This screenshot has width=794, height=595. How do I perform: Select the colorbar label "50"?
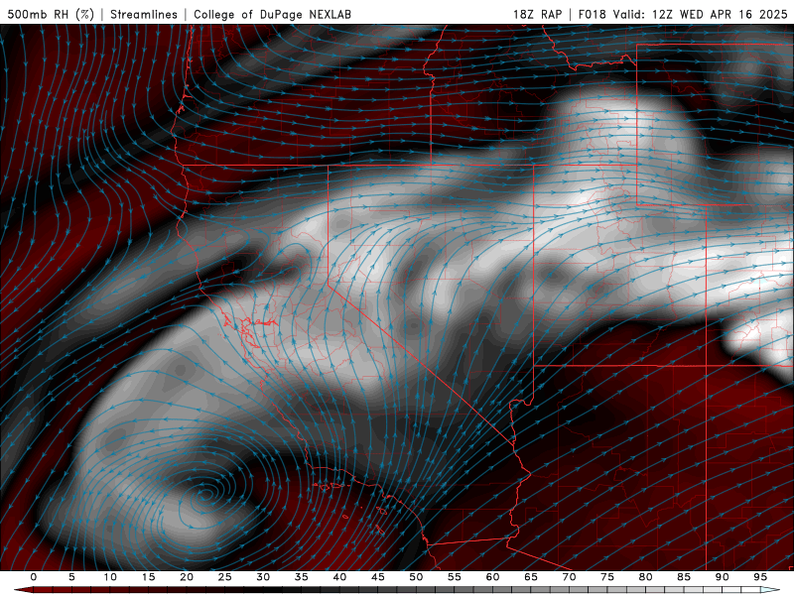tap(416, 577)
